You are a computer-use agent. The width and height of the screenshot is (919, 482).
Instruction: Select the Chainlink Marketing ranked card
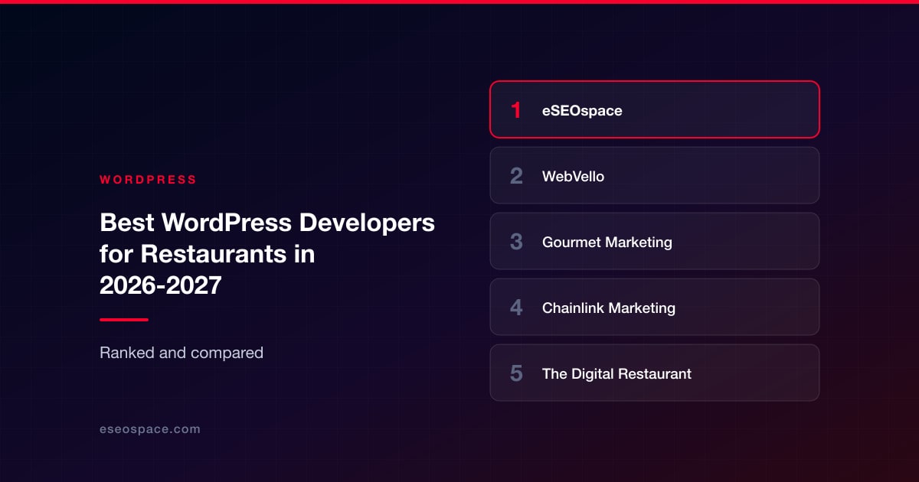pyautogui.click(x=655, y=307)
